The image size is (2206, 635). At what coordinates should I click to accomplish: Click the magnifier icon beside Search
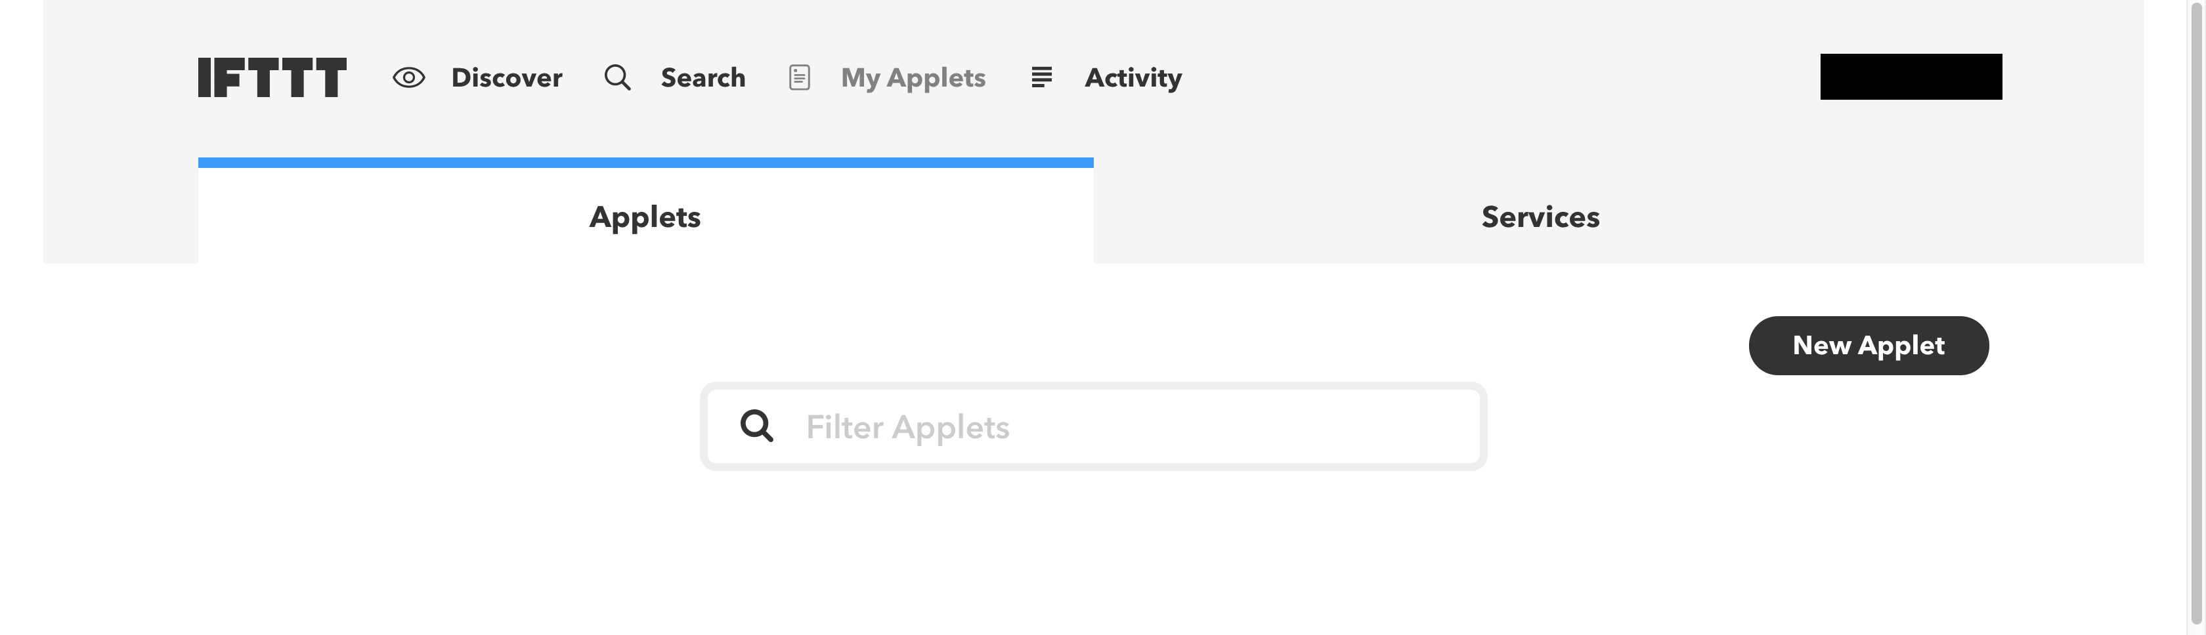click(617, 78)
